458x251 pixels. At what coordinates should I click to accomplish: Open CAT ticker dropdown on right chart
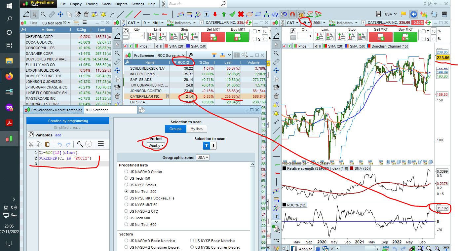(293, 23)
